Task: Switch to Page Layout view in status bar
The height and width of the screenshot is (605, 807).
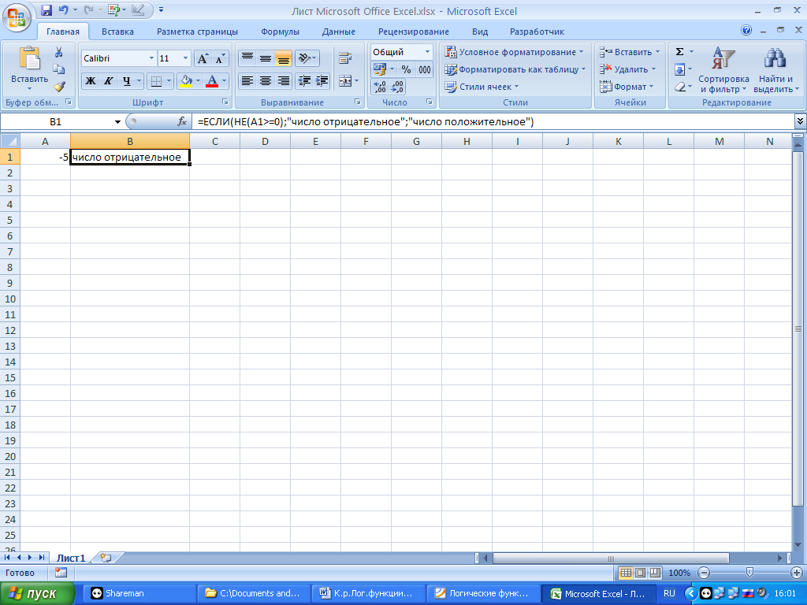Action: click(640, 573)
